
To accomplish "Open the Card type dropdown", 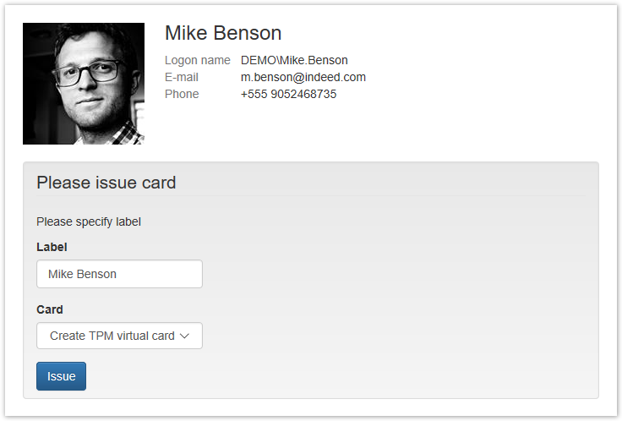I will pos(119,336).
